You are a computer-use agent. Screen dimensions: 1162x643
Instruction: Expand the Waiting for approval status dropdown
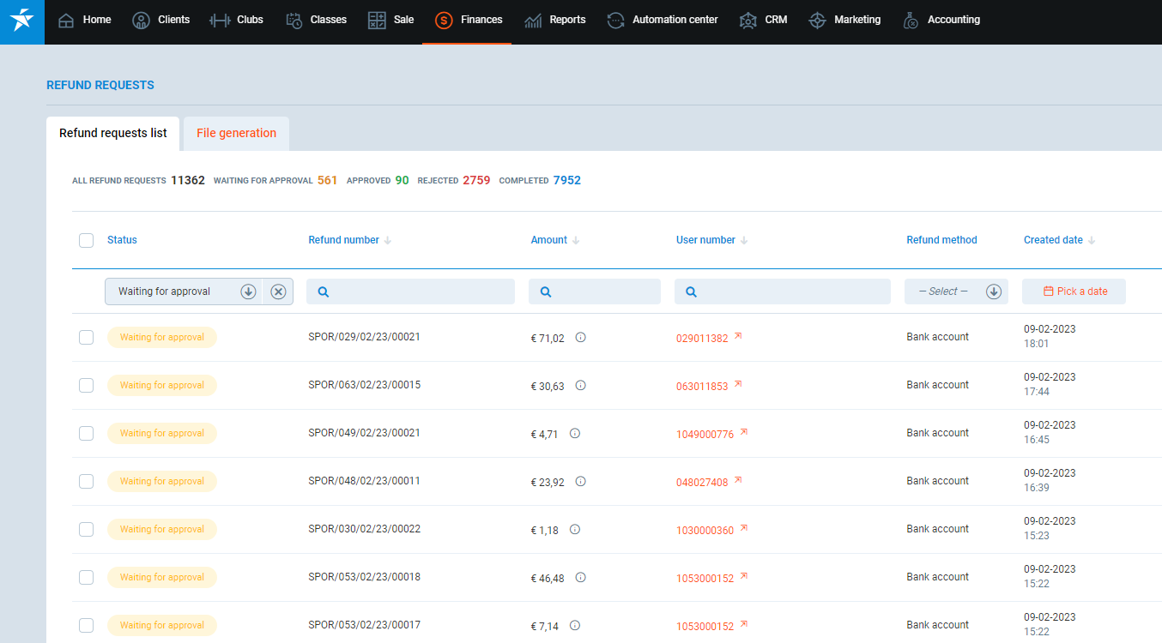248,291
